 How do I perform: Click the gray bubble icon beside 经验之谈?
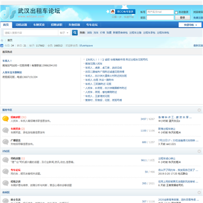pos(6,183)
